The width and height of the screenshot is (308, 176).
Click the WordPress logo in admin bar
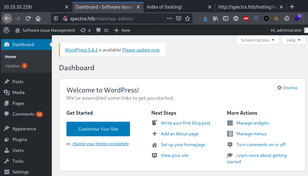click(x=6, y=30)
